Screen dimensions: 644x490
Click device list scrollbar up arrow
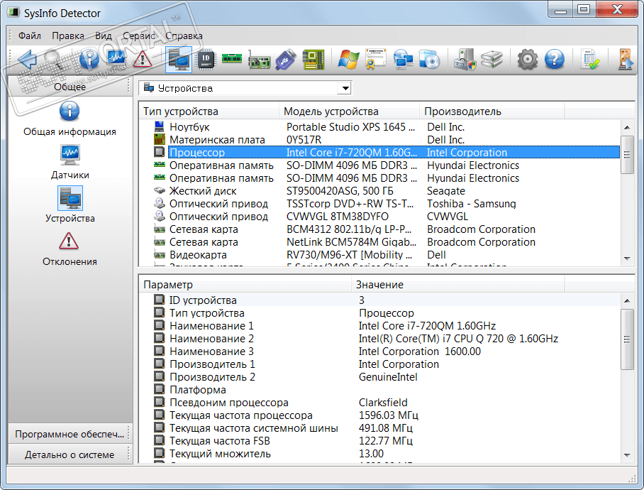627,127
